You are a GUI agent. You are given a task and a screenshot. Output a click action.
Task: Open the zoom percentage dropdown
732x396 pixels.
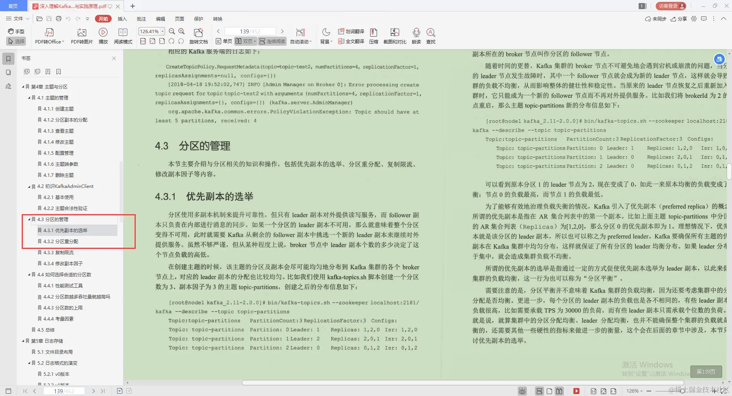162,31
